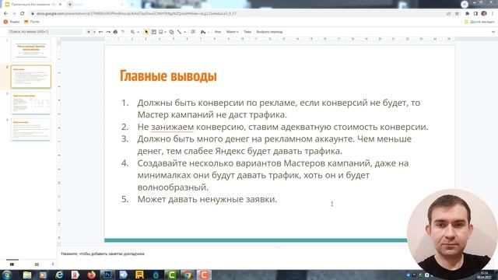This screenshot has height=280, width=498.
Task: Launch Firefox from taskbar
Action: click(92, 275)
